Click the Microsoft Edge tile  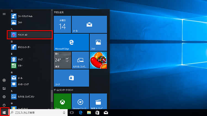pos(71,42)
